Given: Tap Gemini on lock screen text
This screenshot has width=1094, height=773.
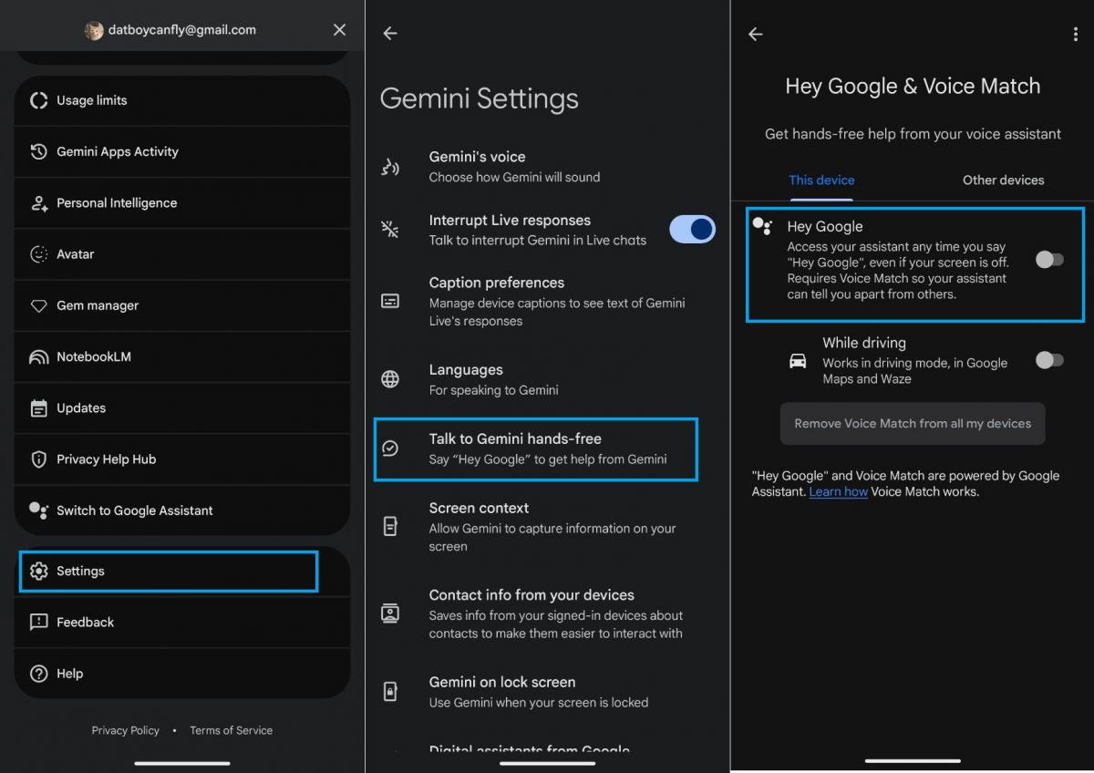Looking at the screenshot, I should (502, 682).
